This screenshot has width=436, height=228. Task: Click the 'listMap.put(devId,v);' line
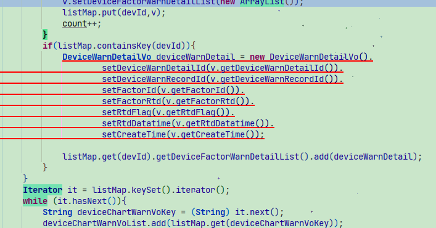(x=114, y=13)
